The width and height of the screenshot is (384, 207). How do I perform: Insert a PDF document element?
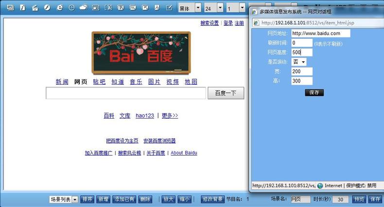[157, 8]
